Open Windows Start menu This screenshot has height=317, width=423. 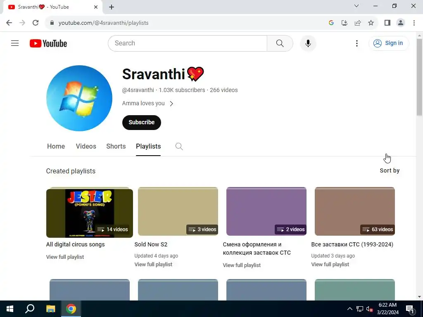pos(10,309)
